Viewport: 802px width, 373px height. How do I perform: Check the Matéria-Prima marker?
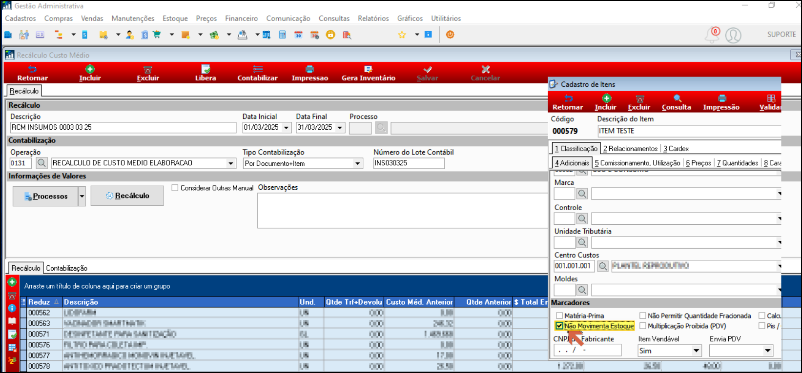559,315
